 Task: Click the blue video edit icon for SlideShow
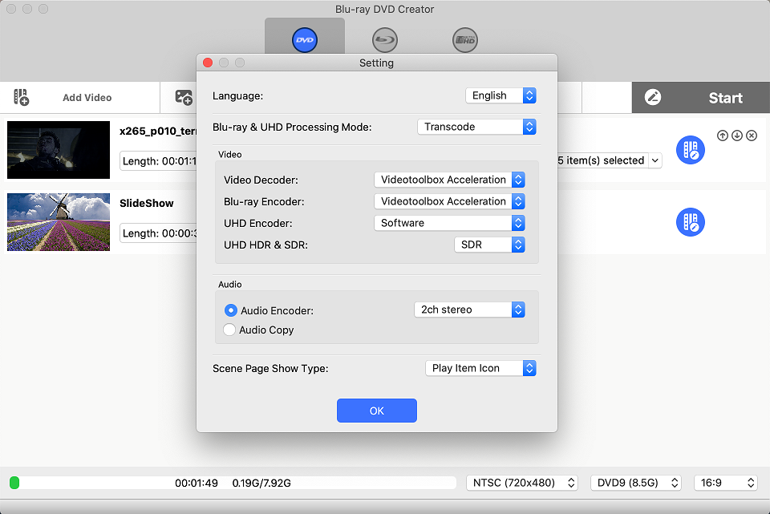click(x=690, y=223)
